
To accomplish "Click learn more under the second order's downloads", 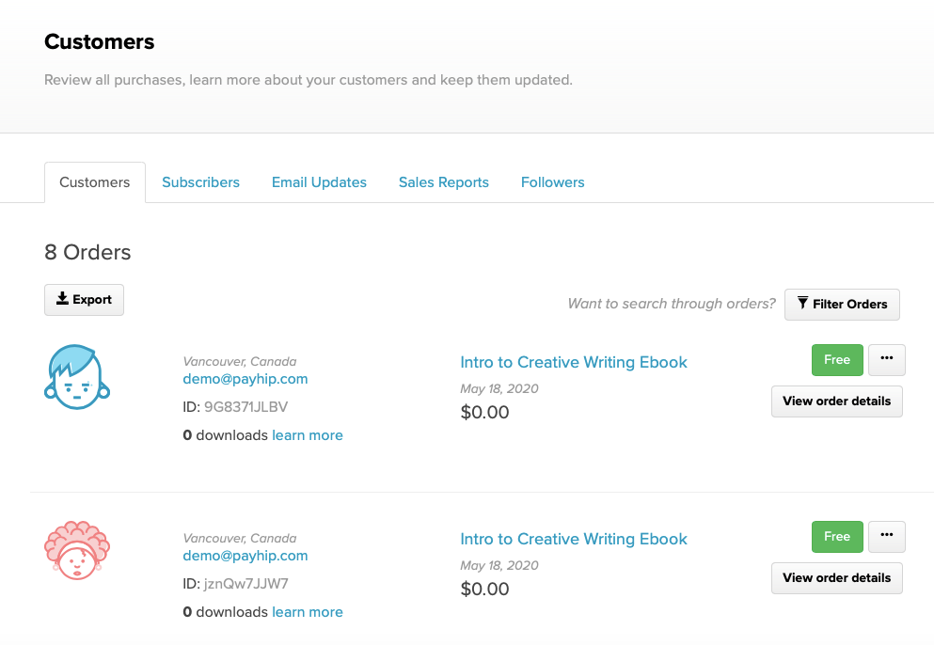I will (x=308, y=612).
